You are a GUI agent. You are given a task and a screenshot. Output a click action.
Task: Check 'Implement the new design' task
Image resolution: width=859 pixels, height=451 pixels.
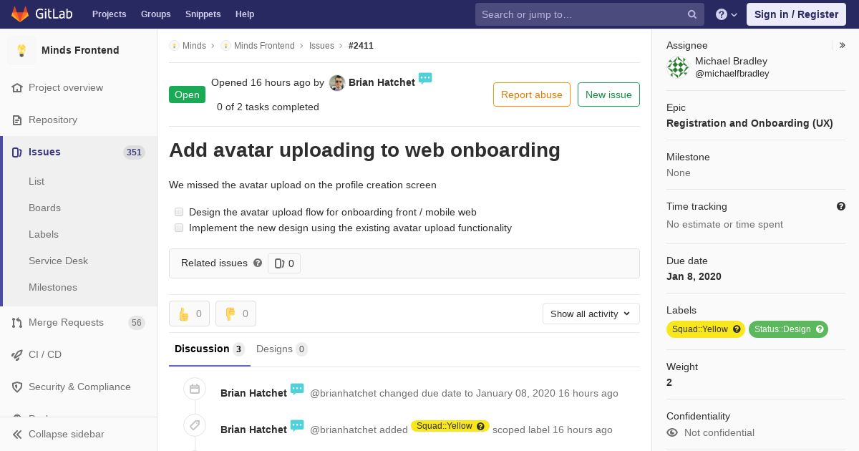[x=179, y=228]
